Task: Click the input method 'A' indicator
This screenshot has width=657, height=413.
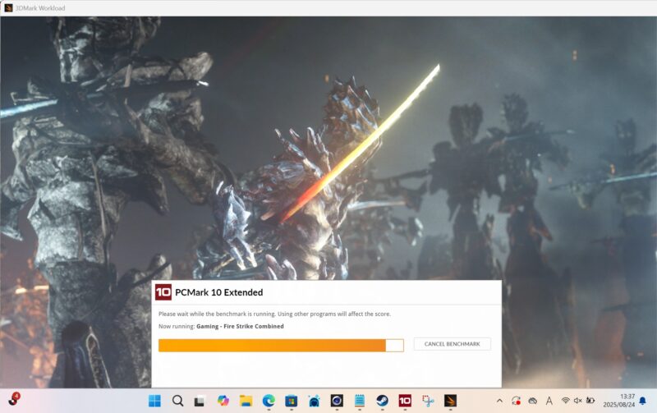Action: pyautogui.click(x=549, y=401)
